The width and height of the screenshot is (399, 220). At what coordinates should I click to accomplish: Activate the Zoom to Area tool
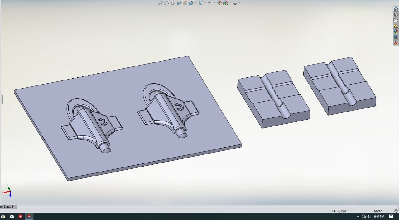point(167,3)
